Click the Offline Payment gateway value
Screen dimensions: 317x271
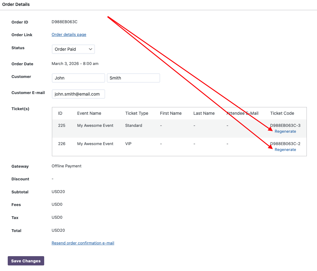click(x=66, y=166)
